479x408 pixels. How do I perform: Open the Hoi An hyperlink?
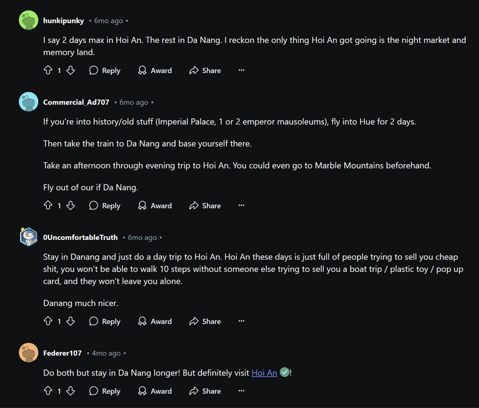coord(264,373)
